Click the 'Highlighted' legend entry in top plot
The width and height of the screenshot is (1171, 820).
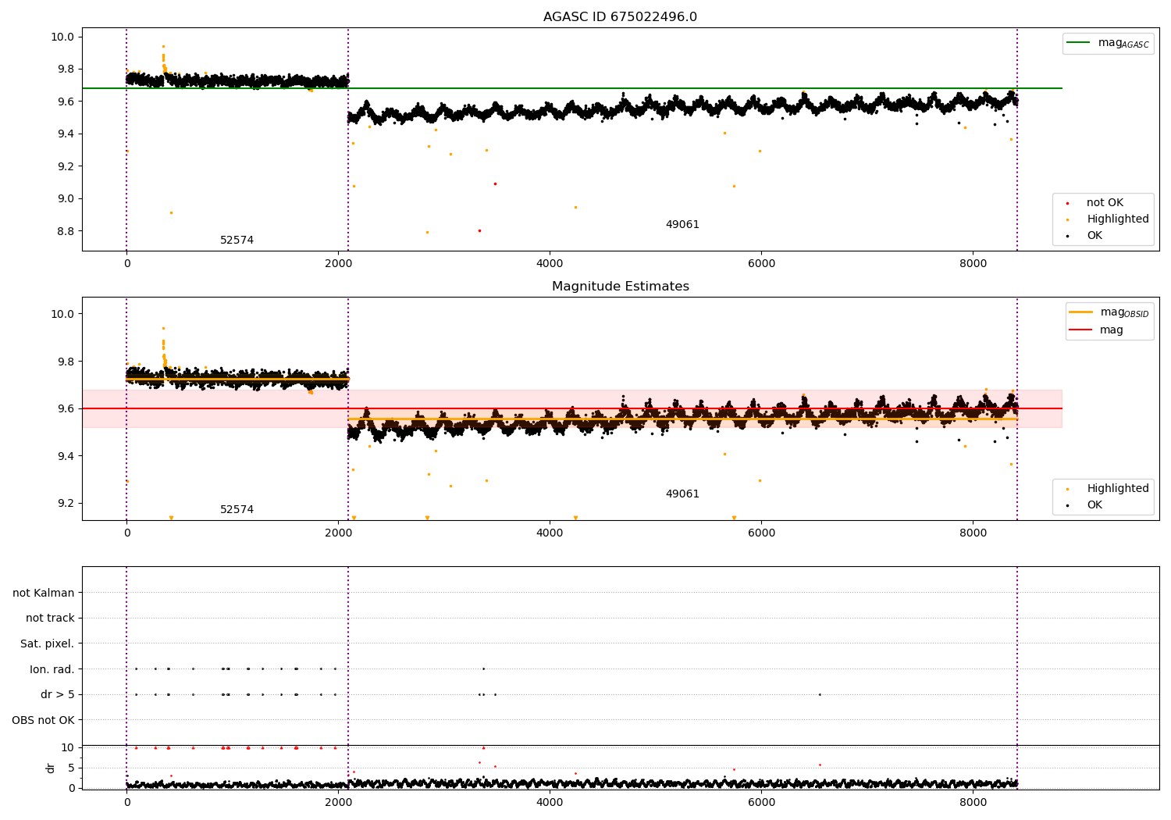1105,219
